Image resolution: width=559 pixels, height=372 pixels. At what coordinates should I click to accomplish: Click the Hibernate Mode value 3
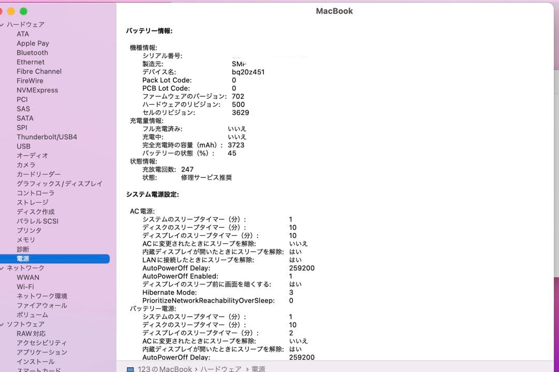(291, 292)
